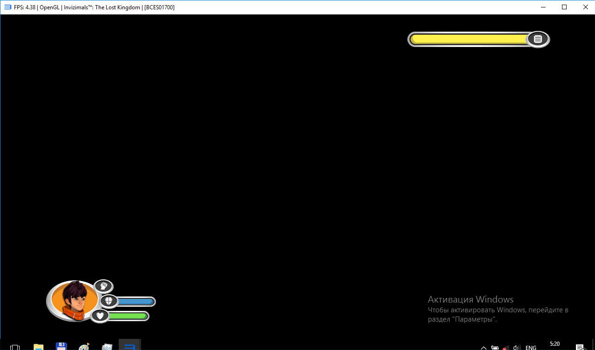
Task: Open the notification action center
Action: 580,347
